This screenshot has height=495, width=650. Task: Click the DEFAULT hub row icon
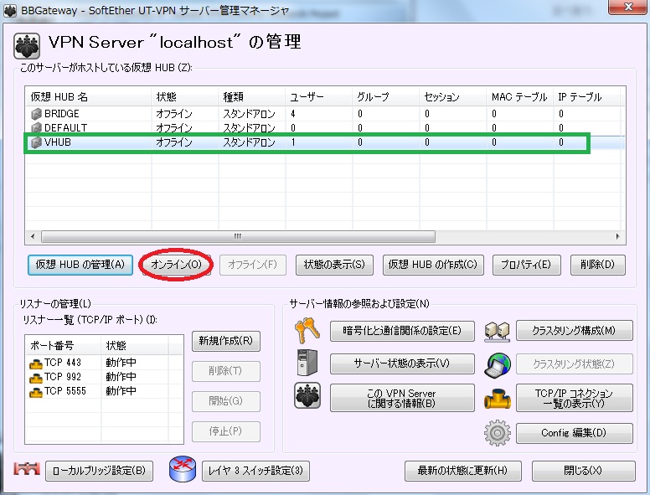(x=36, y=127)
